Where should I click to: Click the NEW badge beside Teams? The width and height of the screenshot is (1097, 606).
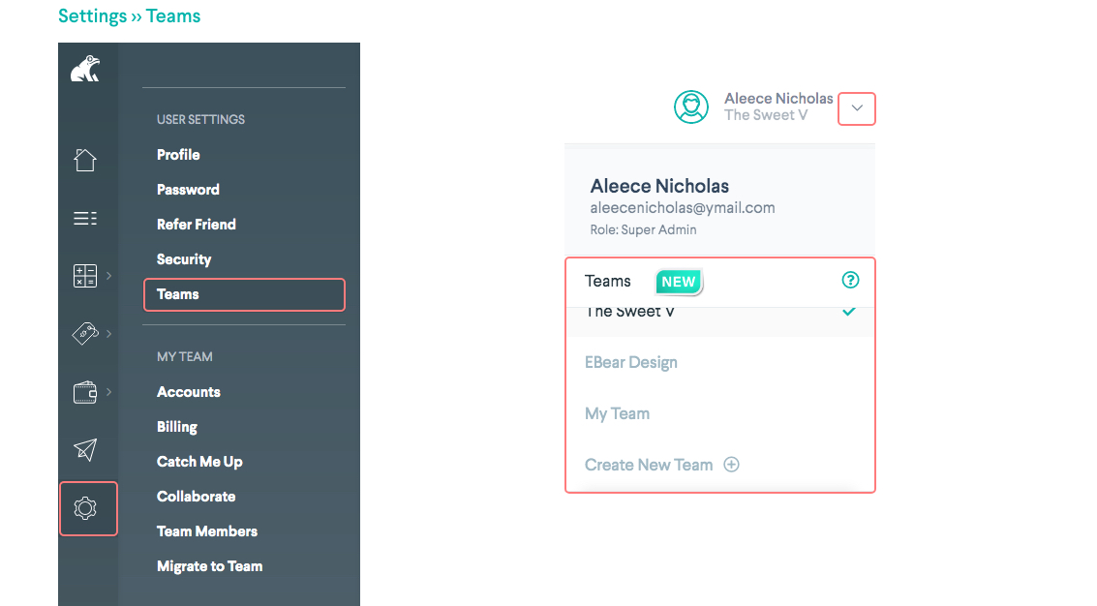(679, 282)
